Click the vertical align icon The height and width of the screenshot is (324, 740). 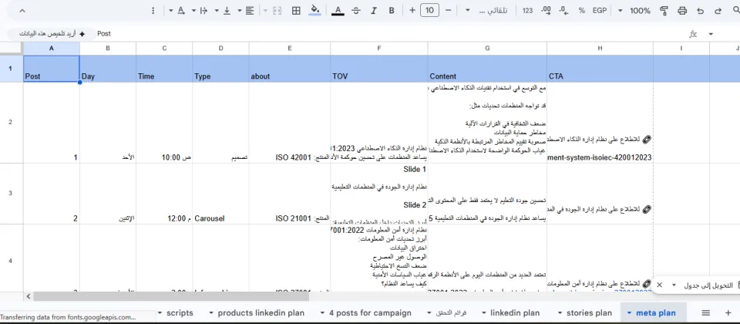(x=227, y=10)
